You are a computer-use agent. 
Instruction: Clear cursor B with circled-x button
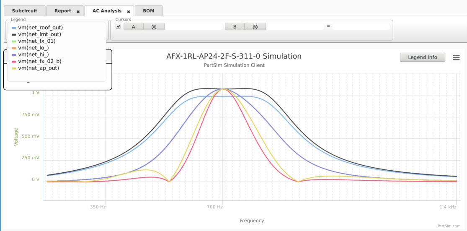[x=255, y=26]
